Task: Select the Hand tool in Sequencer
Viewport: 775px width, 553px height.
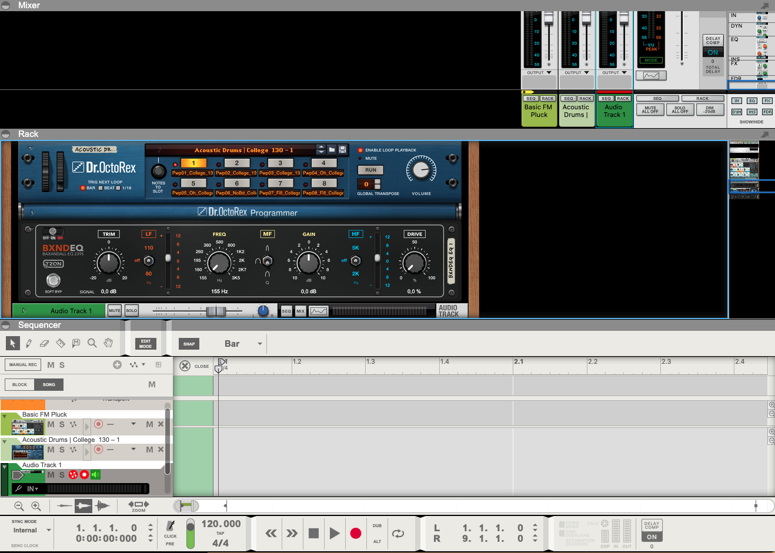Action: pyautogui.click(x=108, y=343)
